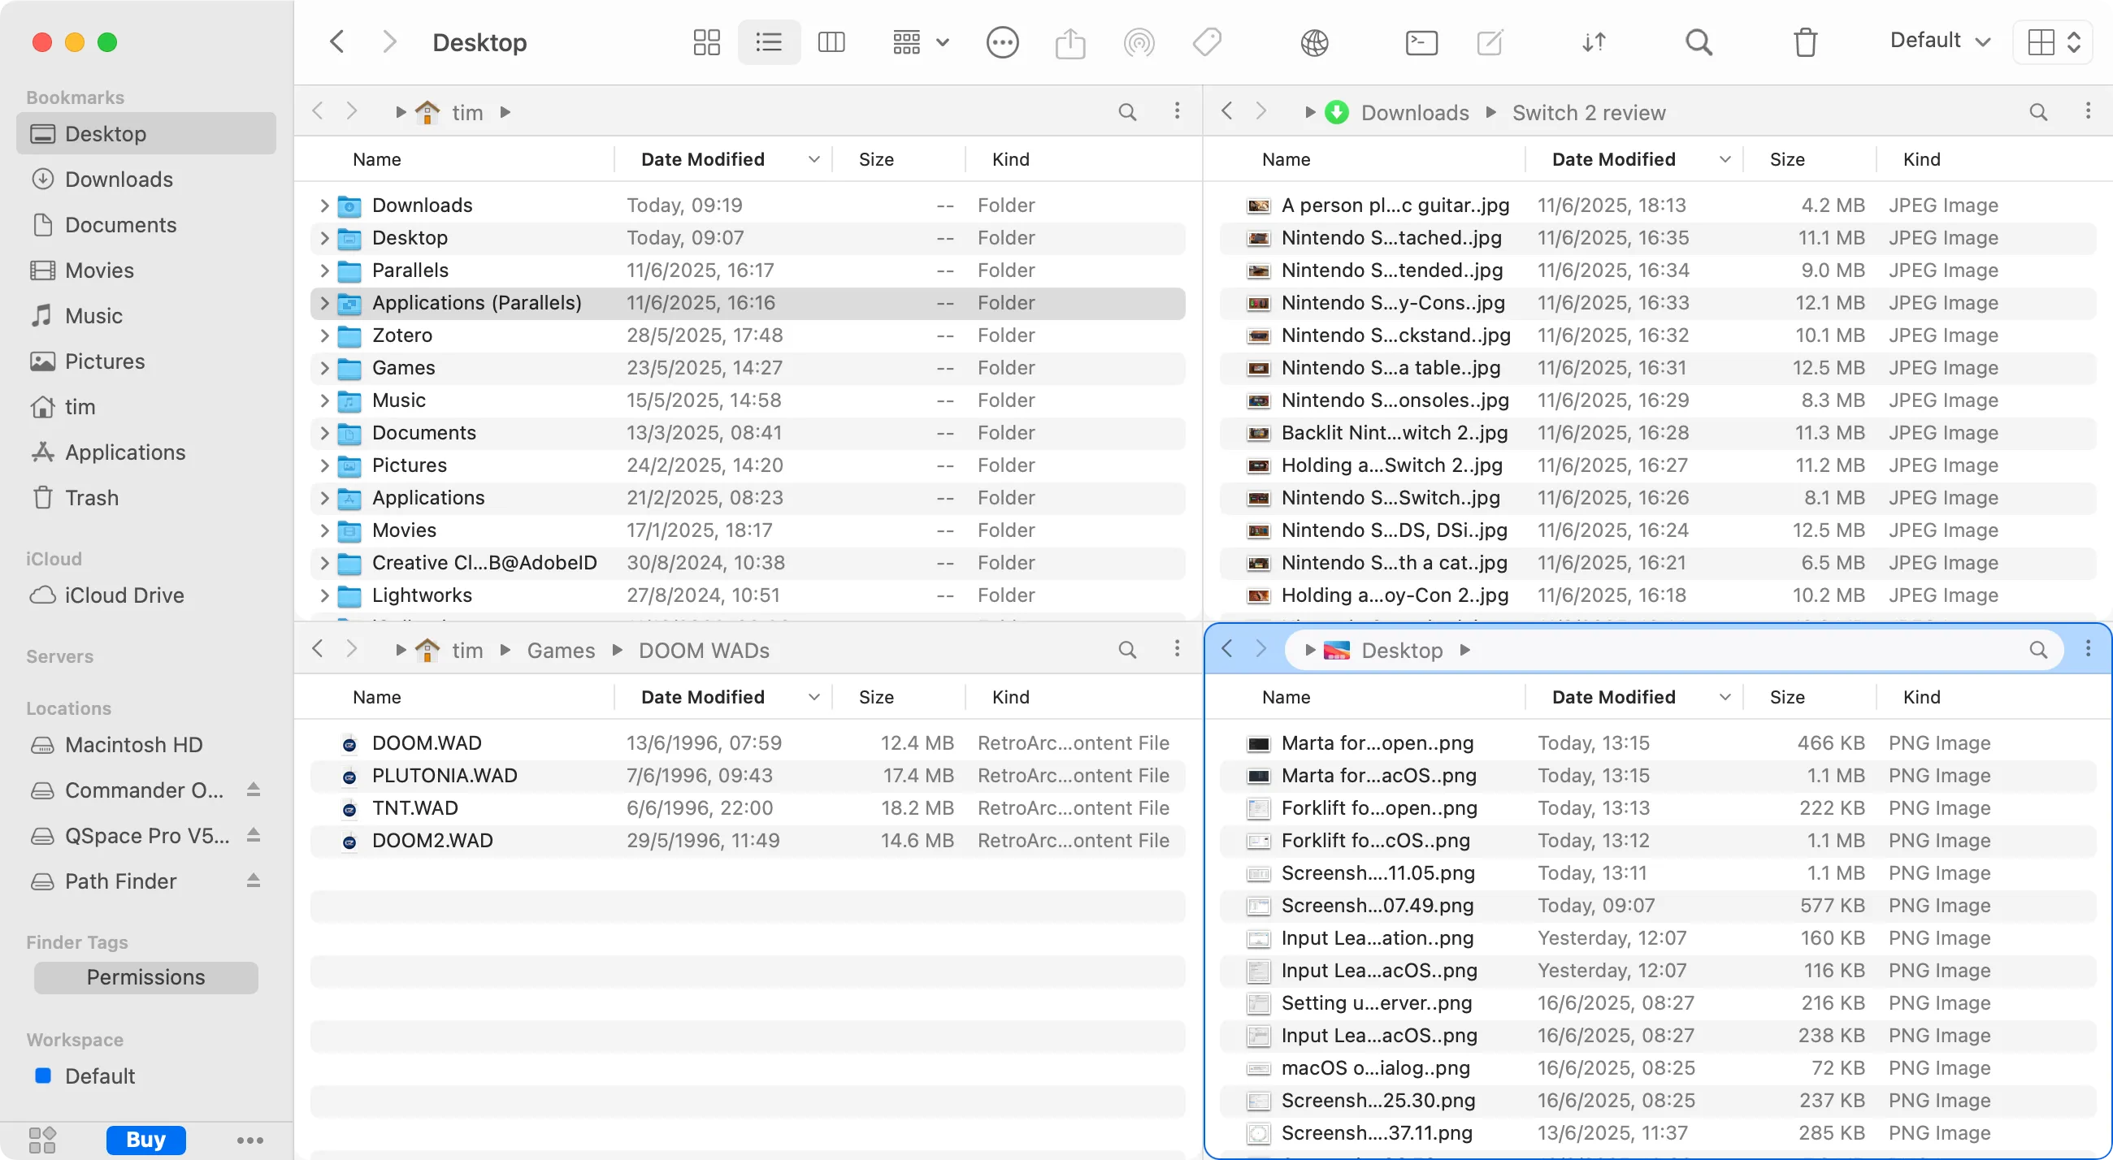Screen dimensions: 2113x1160
Task: Select the PLUTONIA.WAD file
Action: click(444, 776)
